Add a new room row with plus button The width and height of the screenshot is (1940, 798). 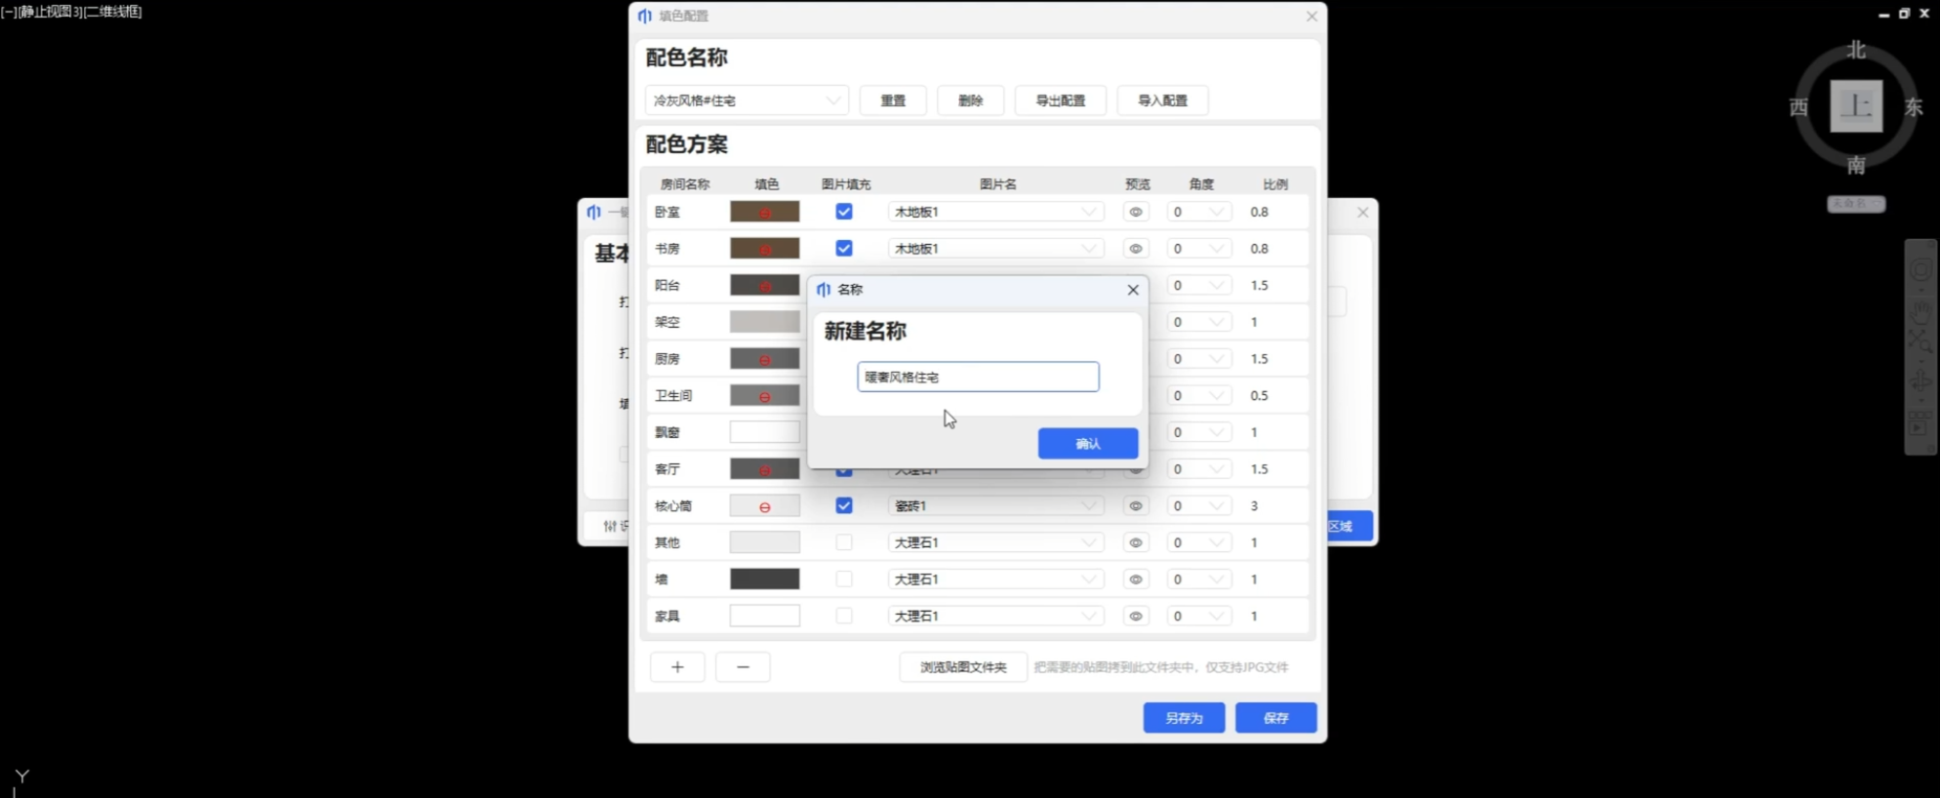[x=677, y=667]
